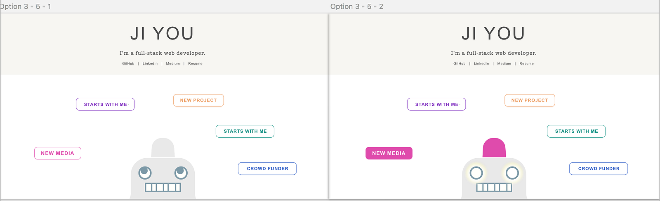Click the pink robot antenna in artboard Option 3 - 5 - 2
This screenshot has height=201, width=660.
point(494,148)
